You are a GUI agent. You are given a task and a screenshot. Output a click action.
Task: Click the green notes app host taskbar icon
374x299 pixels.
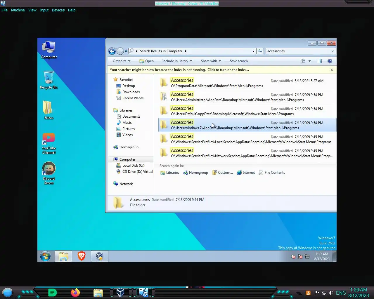tap(52, 293)
